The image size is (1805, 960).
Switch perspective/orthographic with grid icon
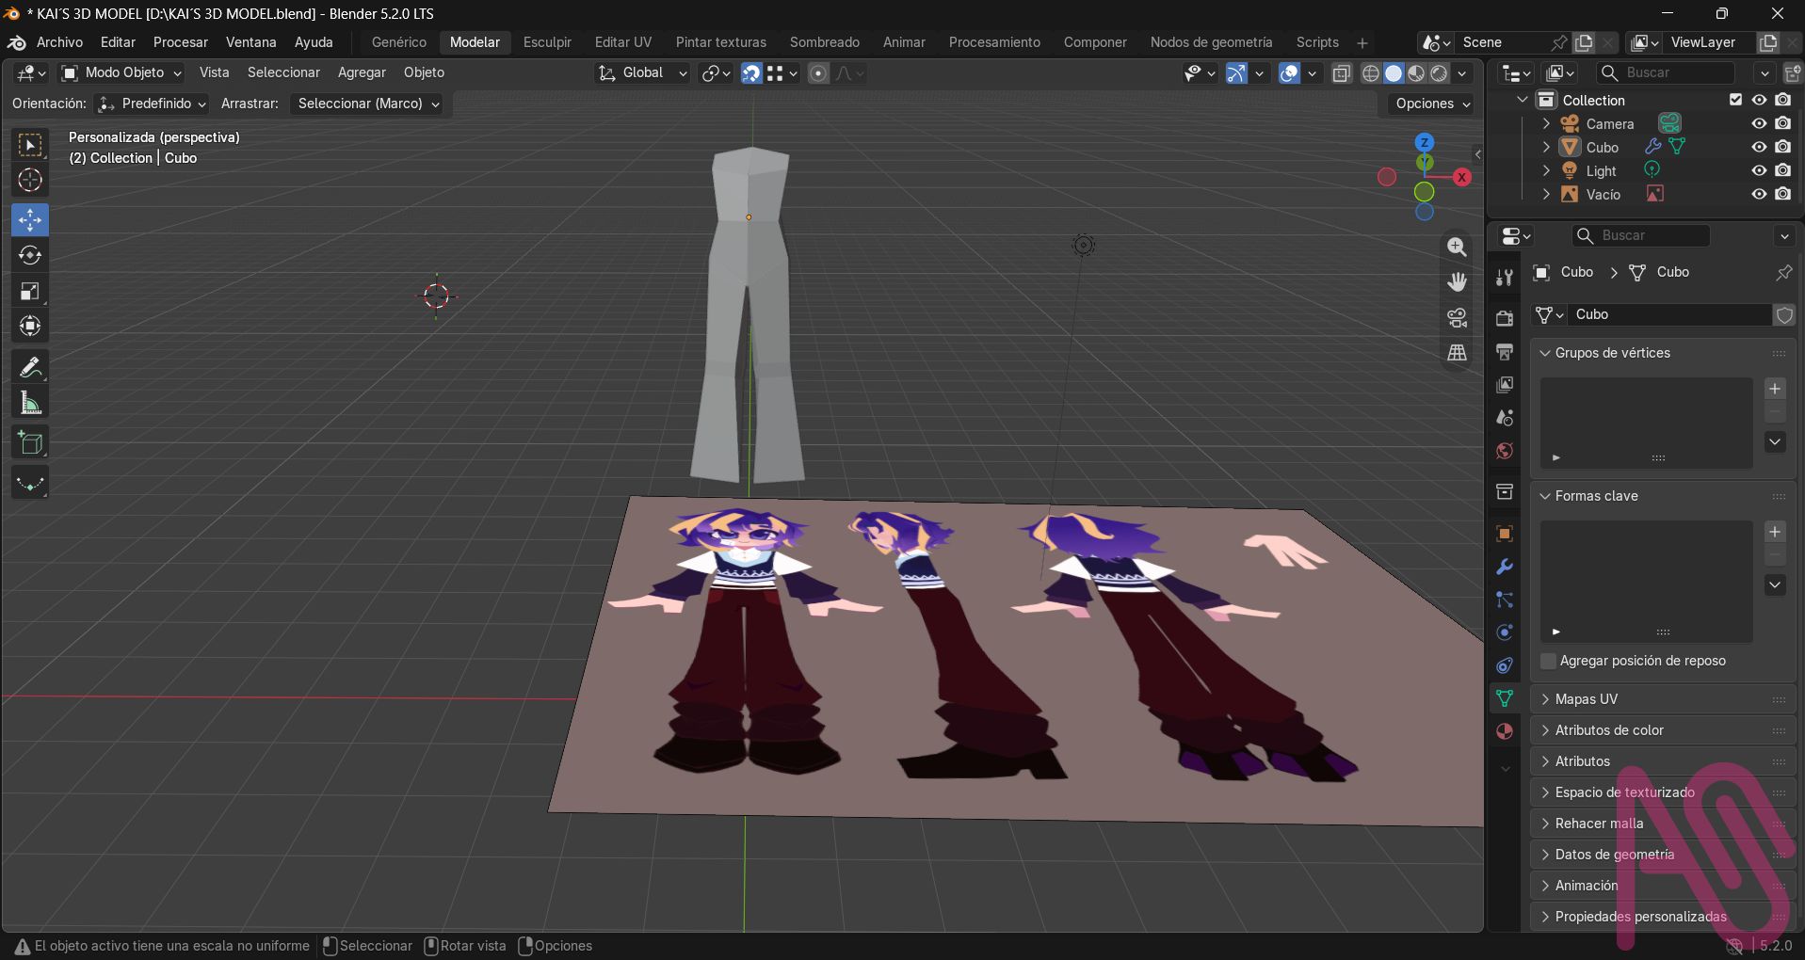click(x=1457, y=353)
